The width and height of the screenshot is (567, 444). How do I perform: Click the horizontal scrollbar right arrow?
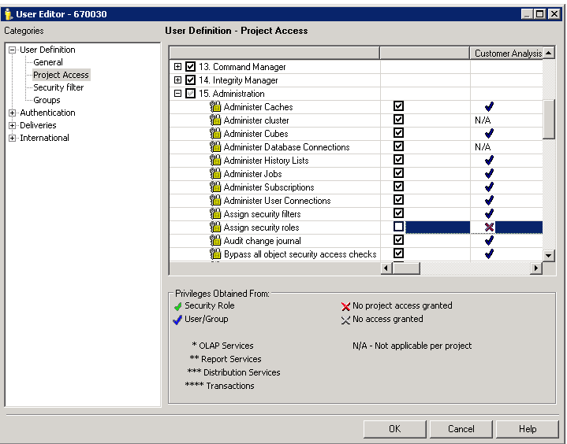pos(536,268)
